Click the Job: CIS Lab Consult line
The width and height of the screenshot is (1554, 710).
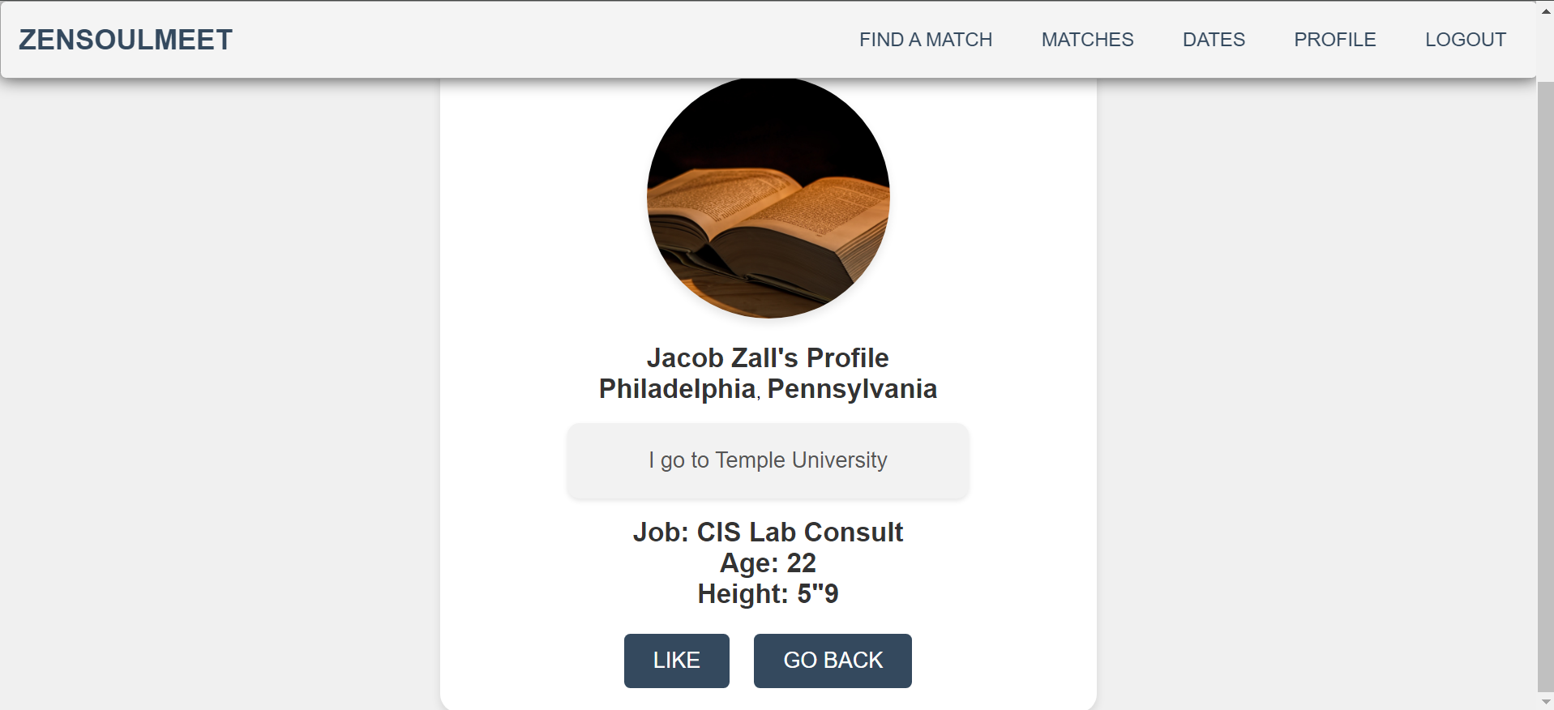[x=768, y=532]
